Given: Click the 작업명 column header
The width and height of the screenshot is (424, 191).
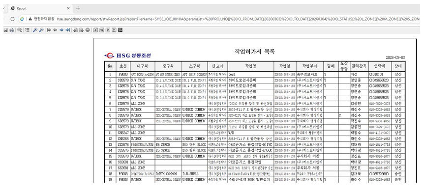Looking at the screenshot, I should point(250,66).
